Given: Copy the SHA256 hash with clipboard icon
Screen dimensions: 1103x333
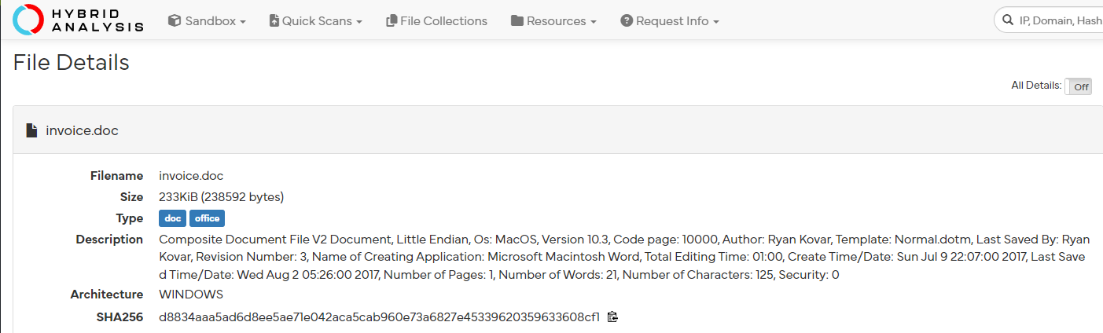Looking at the screenshot, I should 612,317.
